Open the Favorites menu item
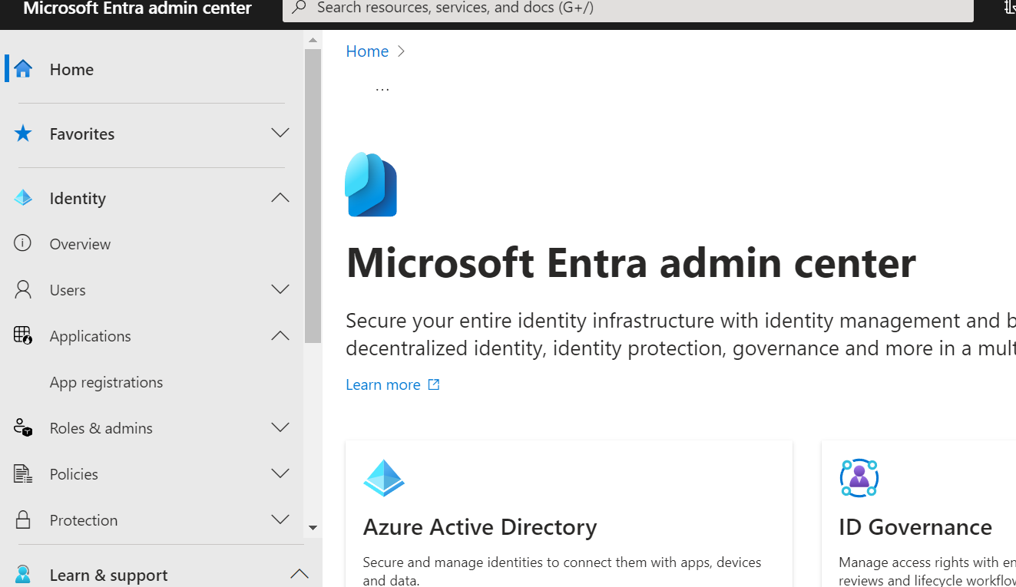Viewport: 1016px width, 587px height. click(82, 134)
